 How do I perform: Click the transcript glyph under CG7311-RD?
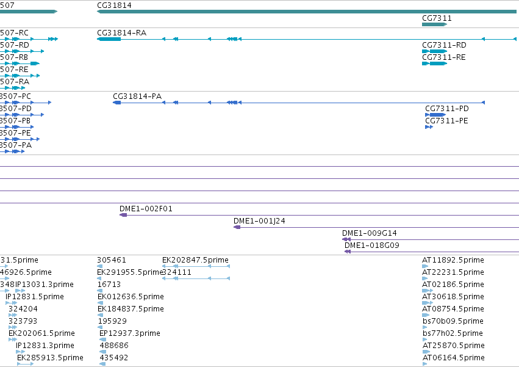pyautogui.click(x=435, y=51)
